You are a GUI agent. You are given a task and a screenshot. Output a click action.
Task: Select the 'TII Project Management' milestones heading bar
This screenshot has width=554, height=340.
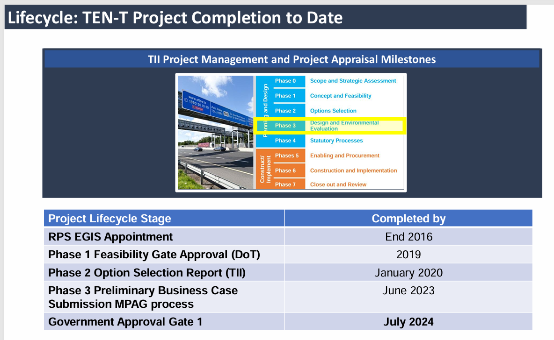point(292,59)
